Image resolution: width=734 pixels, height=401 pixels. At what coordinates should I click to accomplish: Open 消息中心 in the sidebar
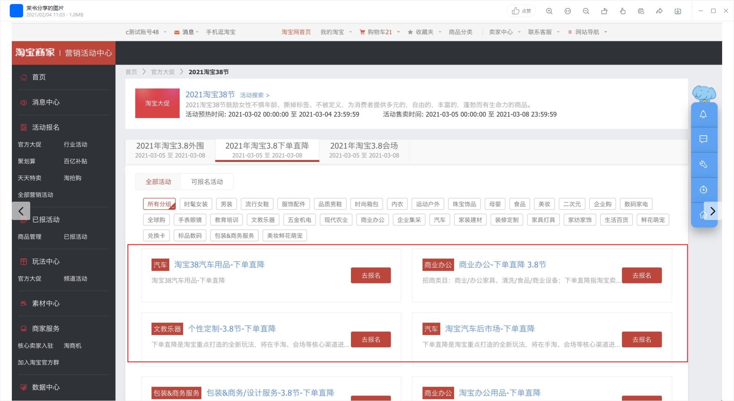(x=45, y=102)
